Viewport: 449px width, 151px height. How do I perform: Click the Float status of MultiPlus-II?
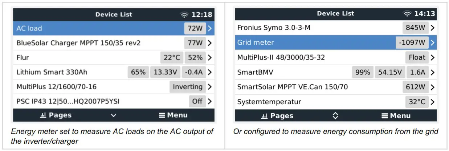tap(417, 57)
